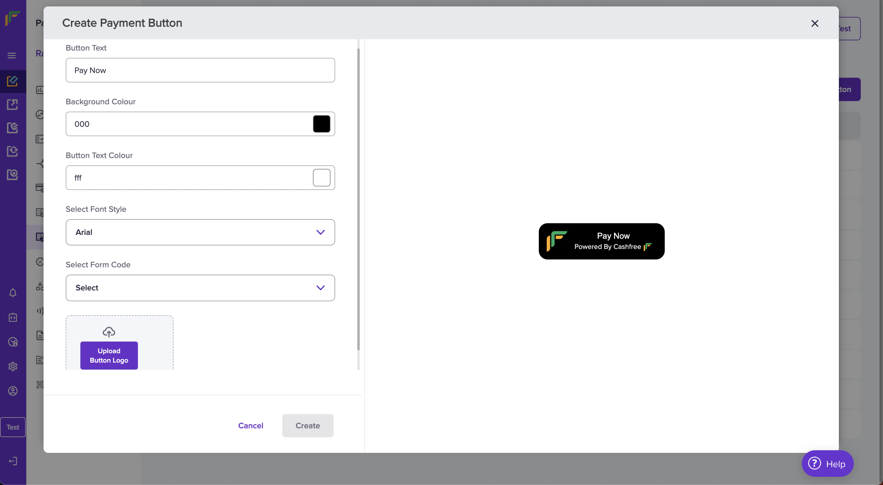Viewport: 883px width, 485px height.
Task: Click into the Button Text input field
Action: tap(200, 70)
